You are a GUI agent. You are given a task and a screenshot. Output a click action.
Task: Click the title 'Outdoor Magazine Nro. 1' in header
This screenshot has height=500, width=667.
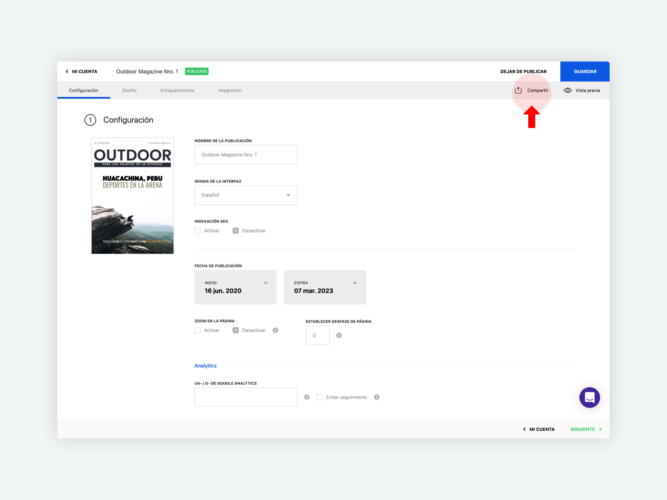pos(147,71)
